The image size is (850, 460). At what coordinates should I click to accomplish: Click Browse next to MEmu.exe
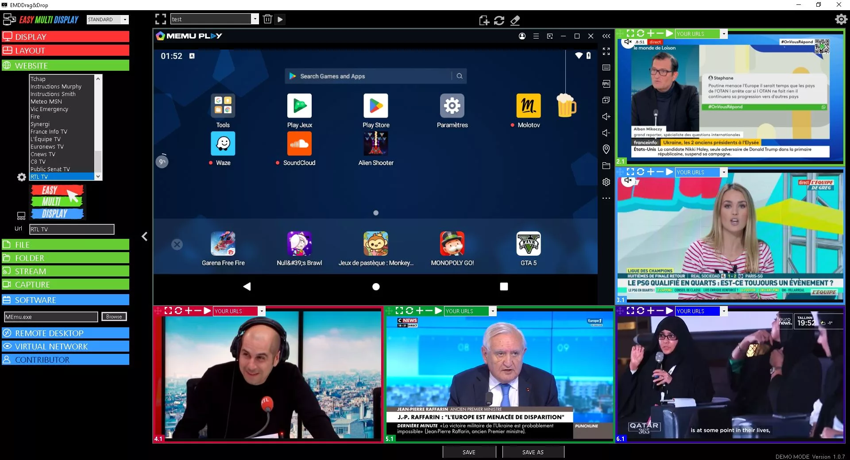(114, 317)
